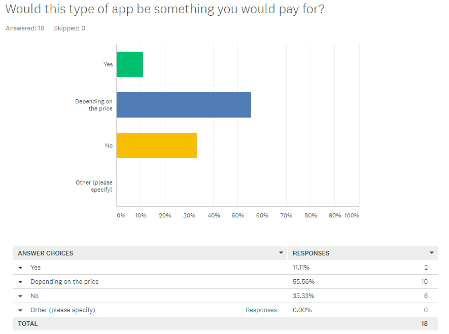Click the green Yes bar
Image resolution: width=449 pixels, height=334 pixels.
pos(130,64)
